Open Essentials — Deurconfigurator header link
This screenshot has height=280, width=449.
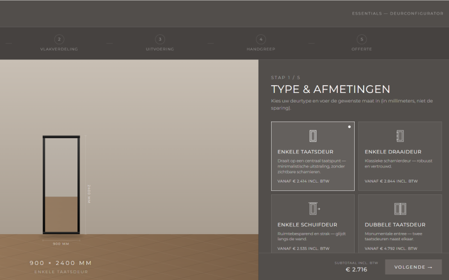tap(398, 13)
